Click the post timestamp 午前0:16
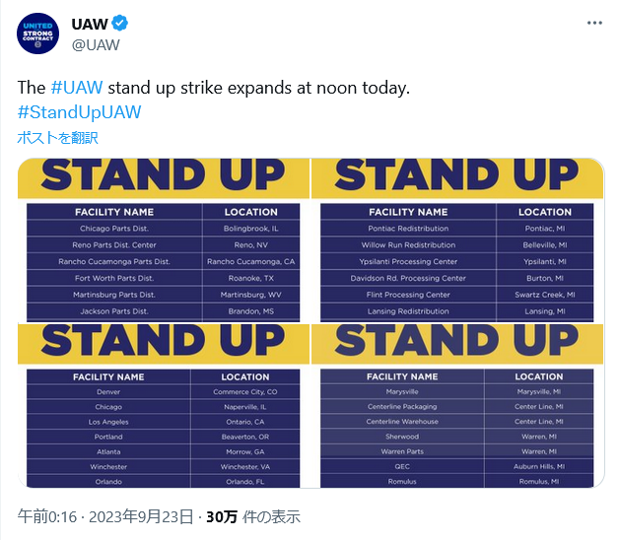The image size is (620, 540). coord(47,516)
